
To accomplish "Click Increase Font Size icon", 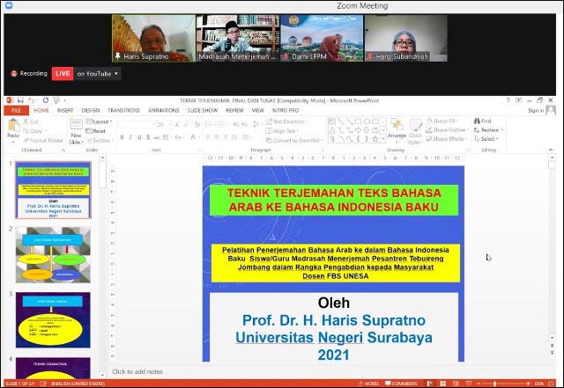I will pos(177,124).
